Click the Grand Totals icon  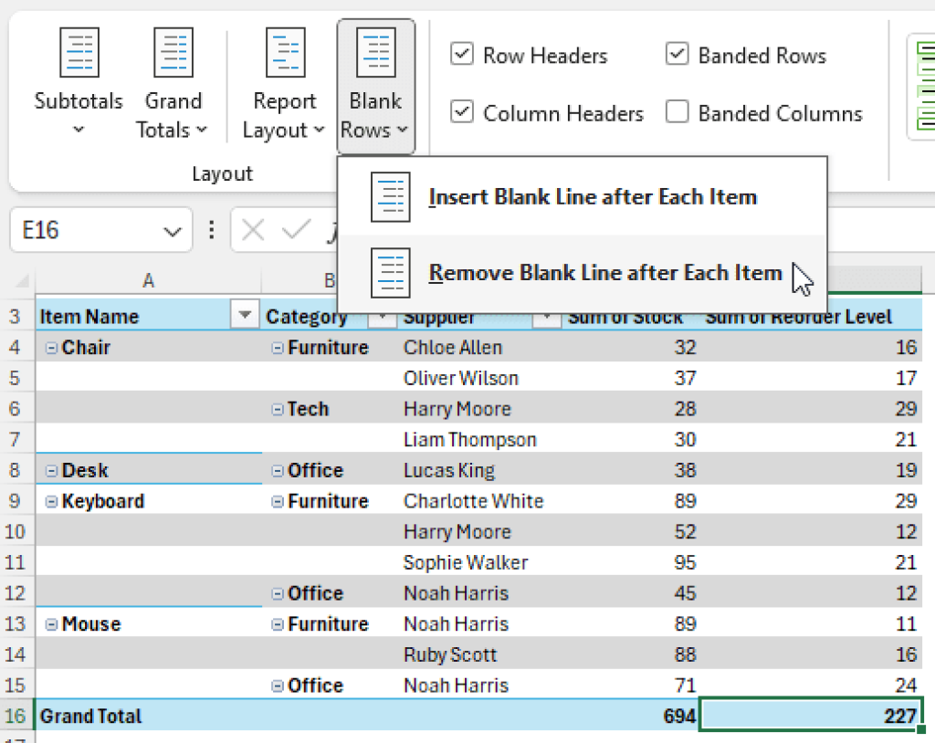point(173,53)
